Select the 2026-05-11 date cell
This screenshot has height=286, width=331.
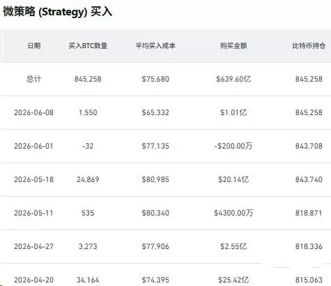click(x=33, y=213)
